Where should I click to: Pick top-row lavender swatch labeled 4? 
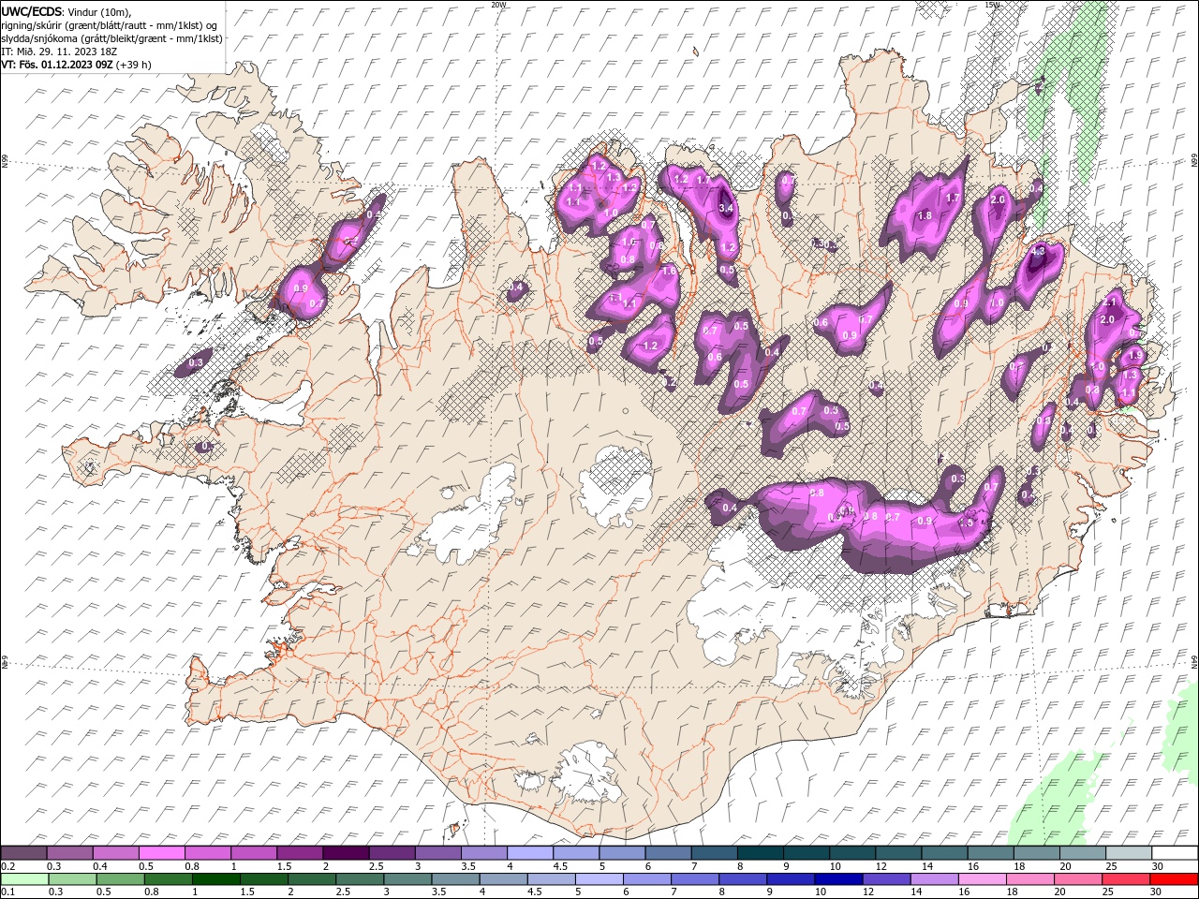point(530,852)
